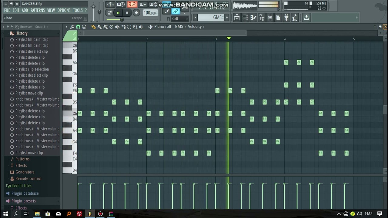388x218 pixels.
Task: Select the Paint brush tool in piano roll
Action: [99, 27]
